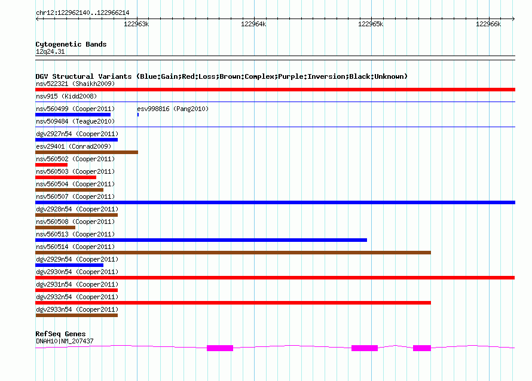Click the esv998816 (Pang2010) label
Viewport: 532px width, 381px height.
(x=173, y=109)
